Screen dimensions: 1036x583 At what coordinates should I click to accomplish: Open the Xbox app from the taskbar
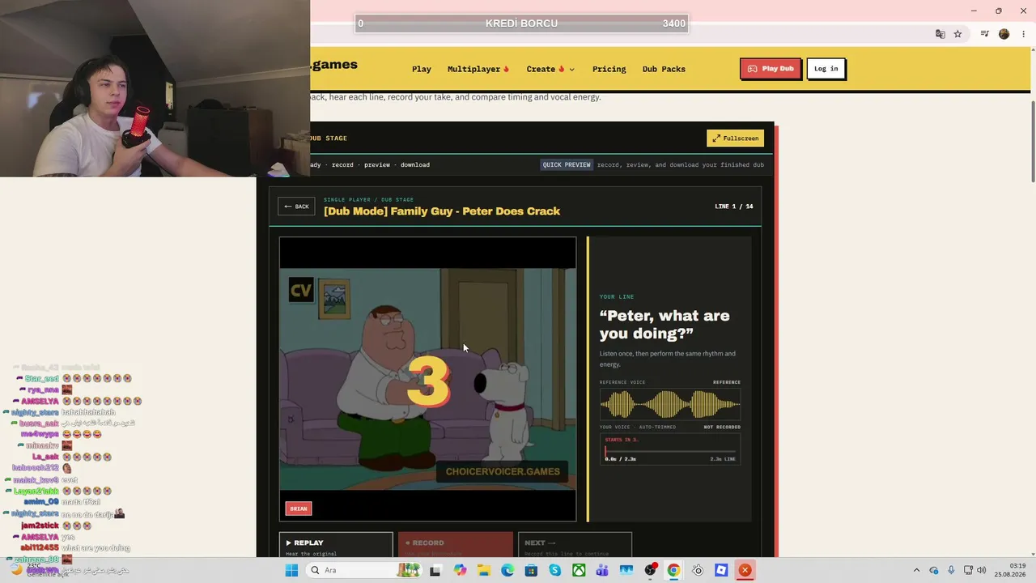pos(579,570)
